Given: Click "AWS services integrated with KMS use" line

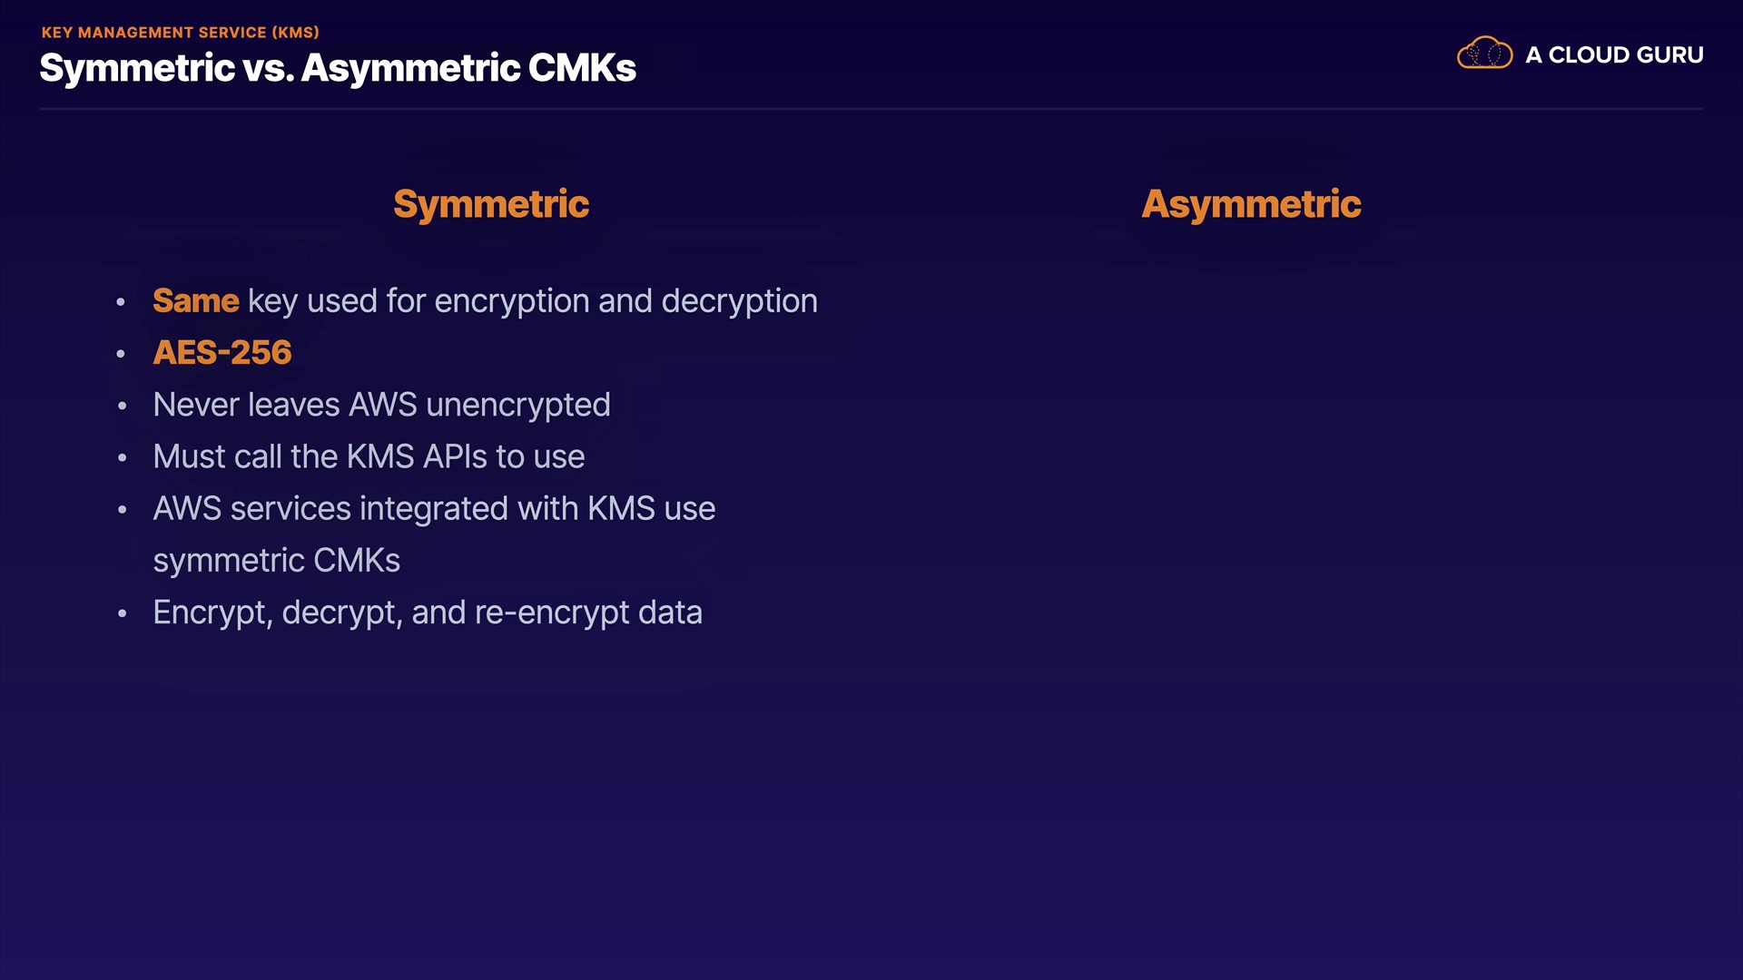Looking at the screenshot, I should [434, 509].
